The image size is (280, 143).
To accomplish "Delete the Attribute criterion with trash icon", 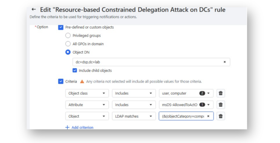I will pos(221,105).
